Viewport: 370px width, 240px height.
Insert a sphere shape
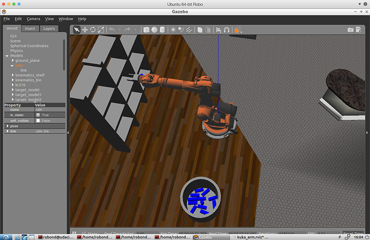click(x=154, y=30)
